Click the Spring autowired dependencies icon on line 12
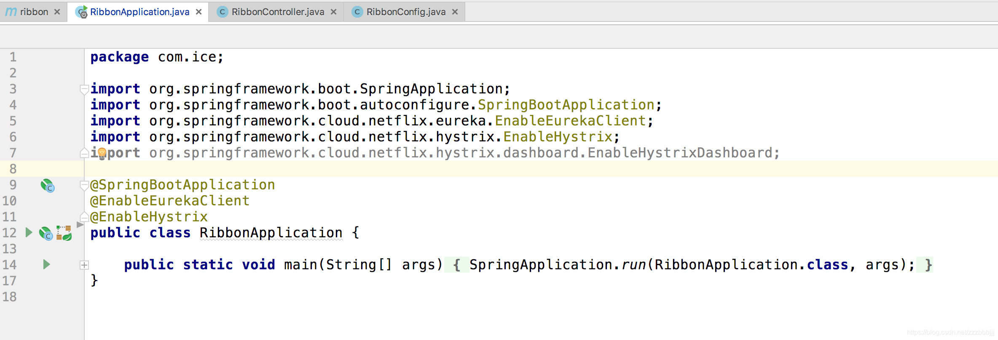This screenshot has width=998, height=340. click(x=64, y=233)
